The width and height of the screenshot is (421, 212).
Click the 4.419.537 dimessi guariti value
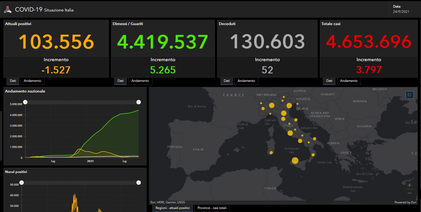[x=163, y=42]
